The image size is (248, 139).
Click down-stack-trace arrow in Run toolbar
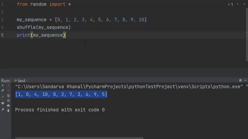tap(8, 90)
